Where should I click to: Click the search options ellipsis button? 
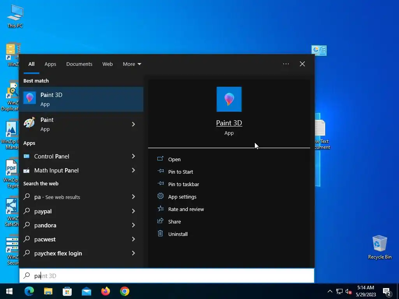click(x=286, y=64)
